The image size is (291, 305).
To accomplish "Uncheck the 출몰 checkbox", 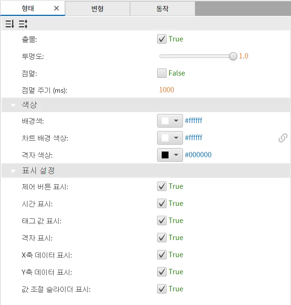I will 162,39.
